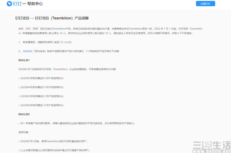Screen dimensions: 231x153
Task: Click the line 2022年4月购买赠送3个月
Action: 41,87
